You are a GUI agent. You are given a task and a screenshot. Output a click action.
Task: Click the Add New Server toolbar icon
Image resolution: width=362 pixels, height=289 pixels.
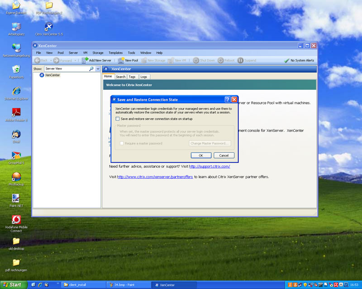click(x=85, y=60)
